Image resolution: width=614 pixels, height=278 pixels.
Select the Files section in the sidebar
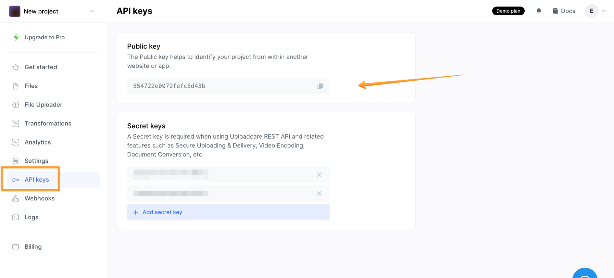coord(31,86)
